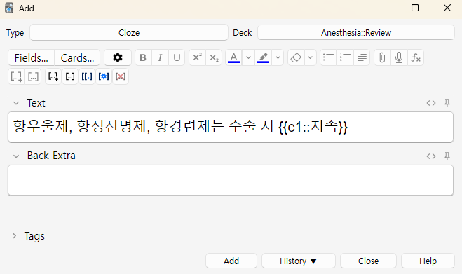This screenshot has width=462, height=274.
Task: Open highlight color dropdown arrow
Action: (x=278, y=57)
